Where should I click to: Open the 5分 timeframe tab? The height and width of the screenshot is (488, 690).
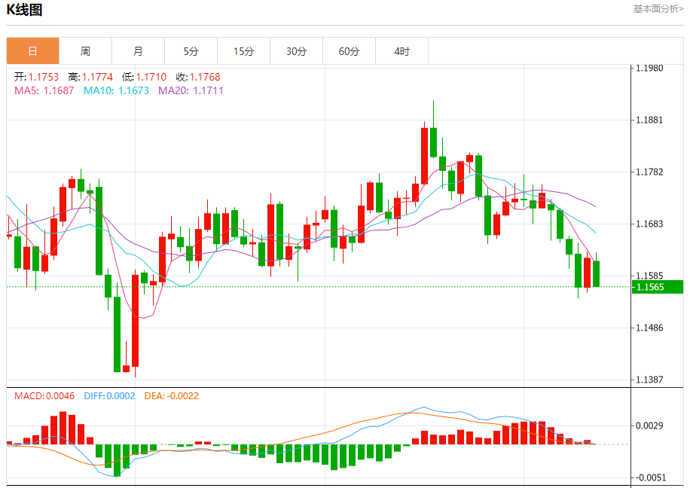pos(191,51)
